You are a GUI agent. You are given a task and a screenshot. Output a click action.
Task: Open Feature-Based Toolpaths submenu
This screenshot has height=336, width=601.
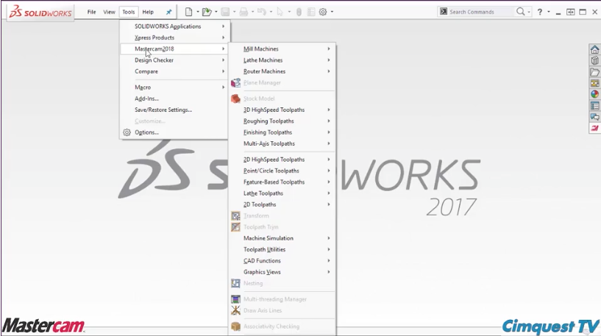click(282, 182)
